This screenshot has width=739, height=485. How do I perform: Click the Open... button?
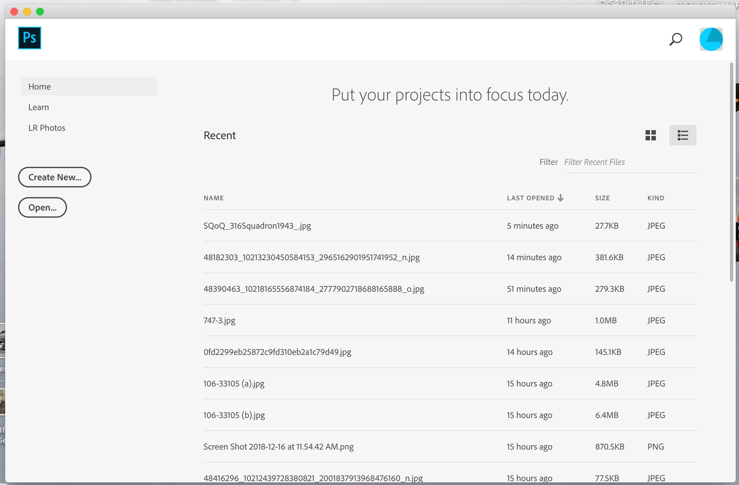click(43, 207)
